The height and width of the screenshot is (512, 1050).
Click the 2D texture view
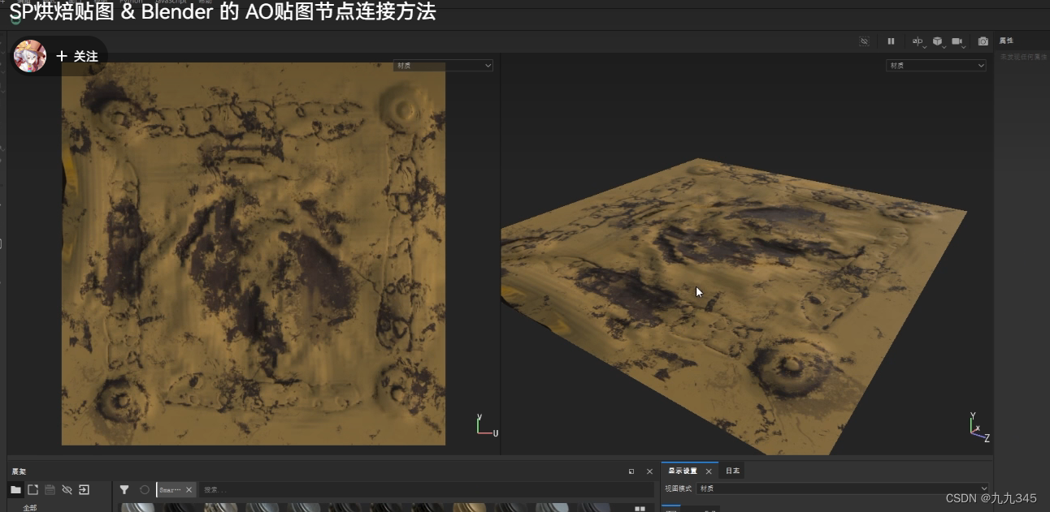(x=254, y=254)
